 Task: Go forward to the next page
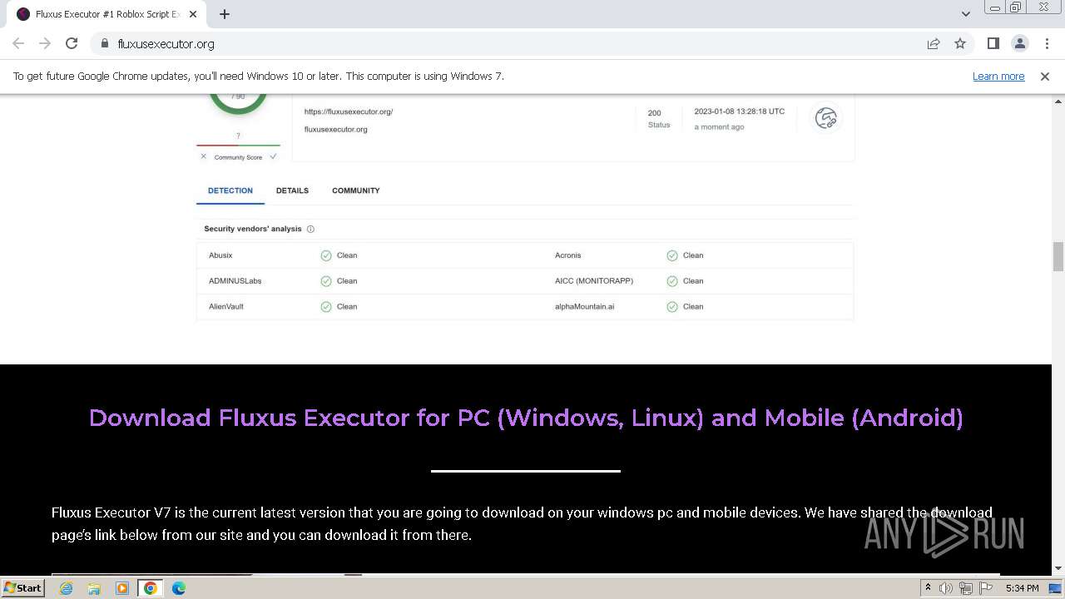pos(45,43)
